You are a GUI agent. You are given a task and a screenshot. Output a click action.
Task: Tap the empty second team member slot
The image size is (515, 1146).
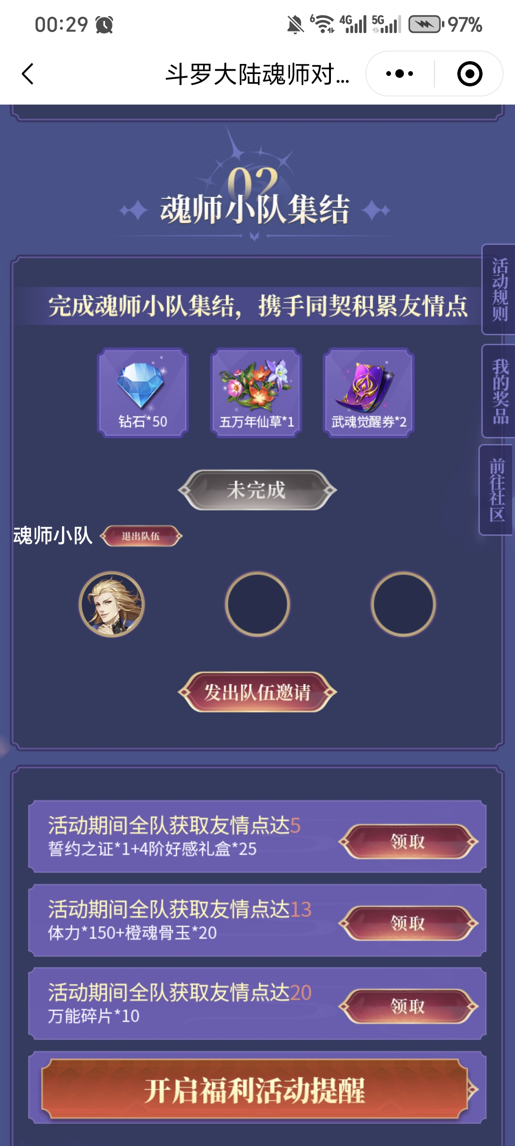pos(257,604)
